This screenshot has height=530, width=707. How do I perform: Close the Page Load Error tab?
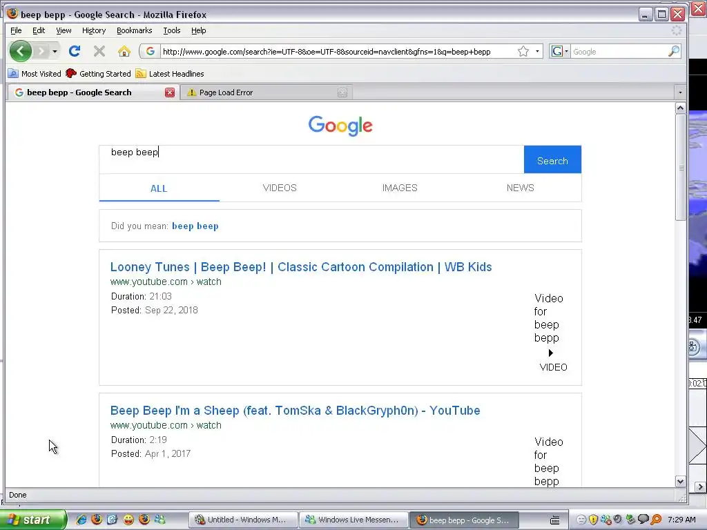point(342,92)
